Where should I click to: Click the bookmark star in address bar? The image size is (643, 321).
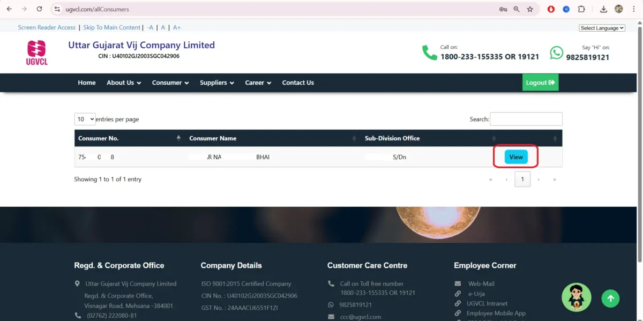pyautogui.click(x=529, y=9)
